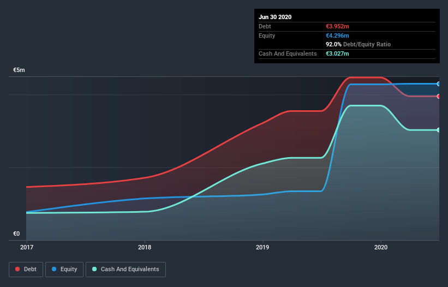Toggle the Debt series legend button
Image resolution: width=448 pixels, height=287 pixels.
point(26,270)
